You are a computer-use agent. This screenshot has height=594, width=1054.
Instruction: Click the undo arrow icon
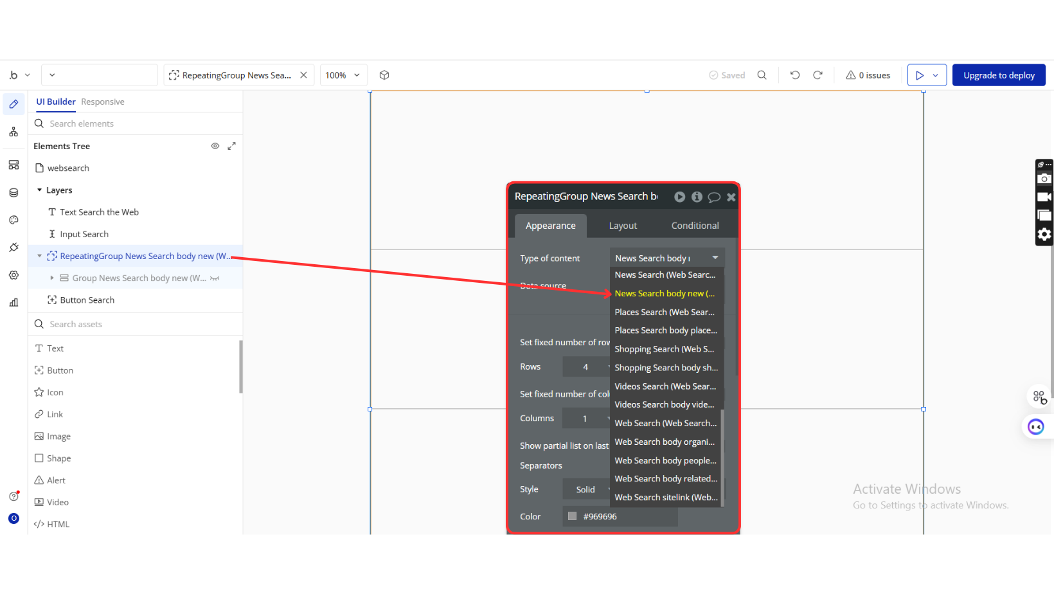point(795,75)
